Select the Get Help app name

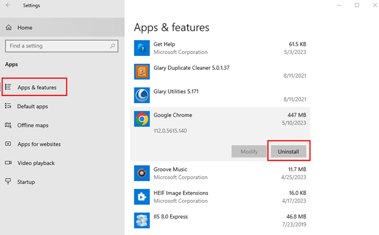pyautogui.click(x=164, y=44)
